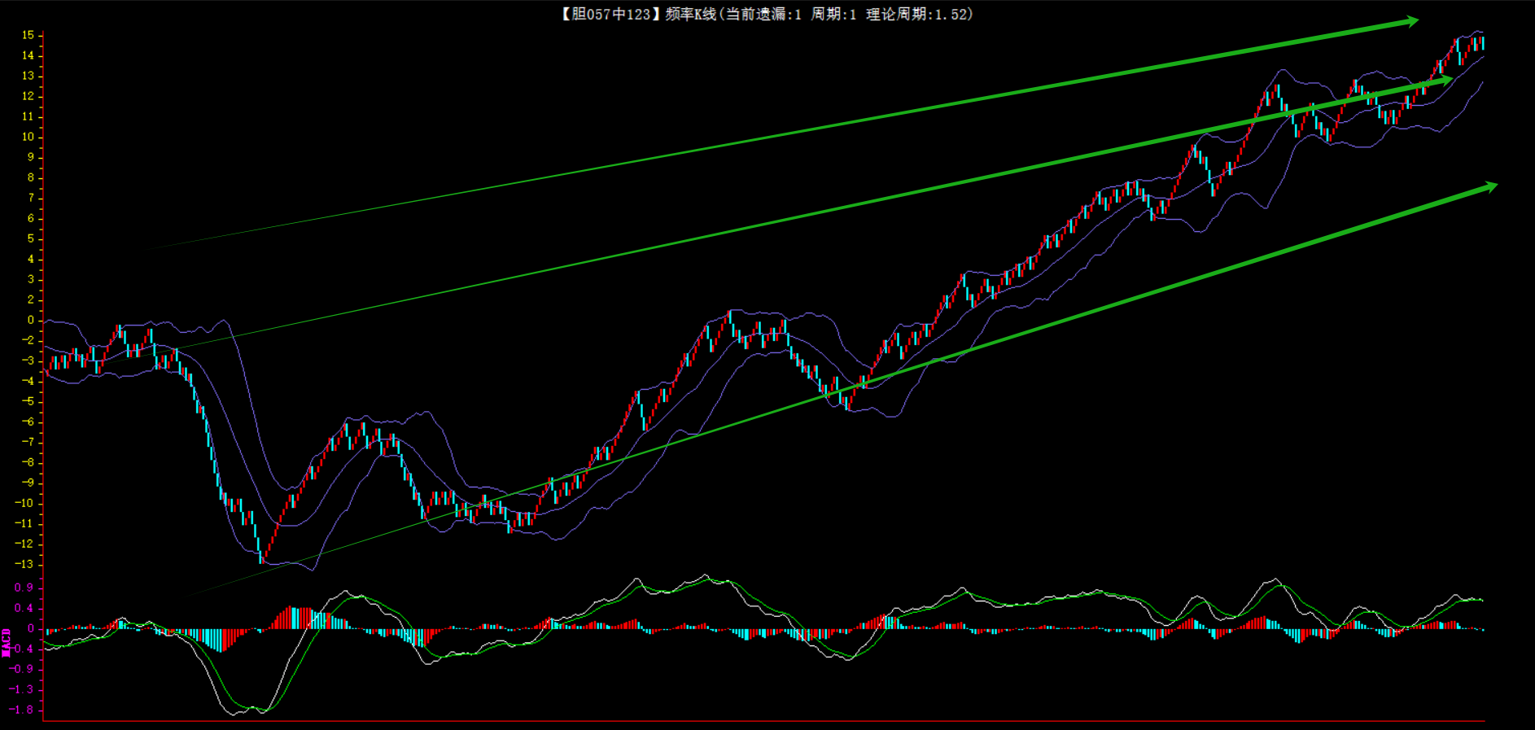Click the top green trendline arrowhead

[x=1410, y=22]
